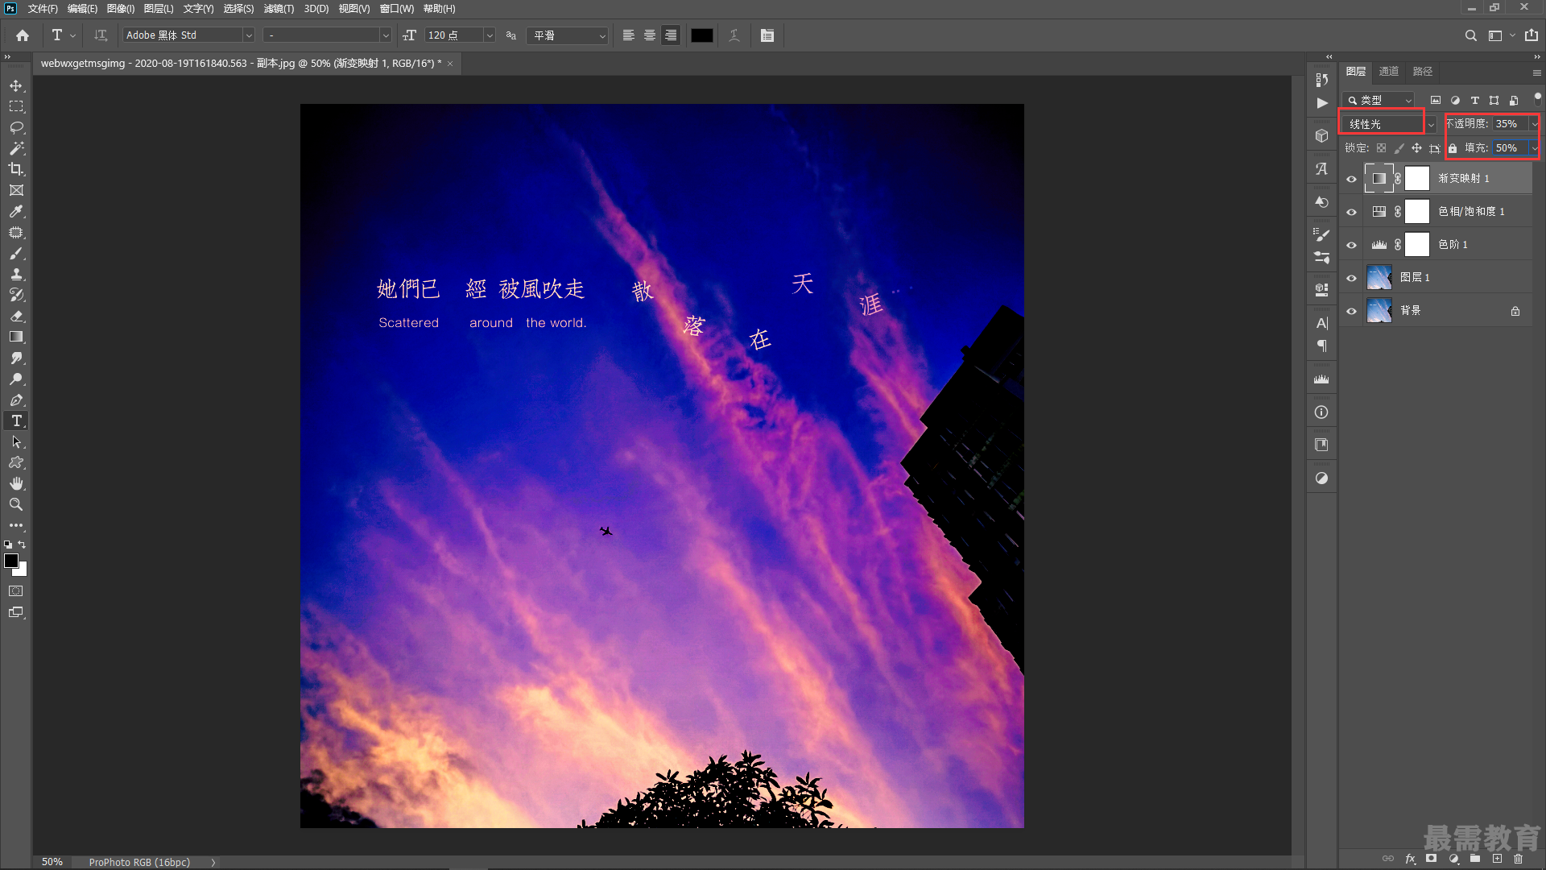Hide the 图层 1 layer
This screenshot has height=870, width=1546.
[1352, 278]
